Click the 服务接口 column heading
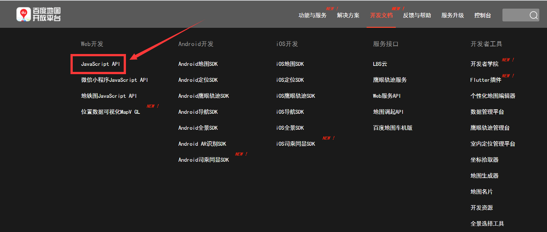547x232 pixels. [x=386, y=44]
